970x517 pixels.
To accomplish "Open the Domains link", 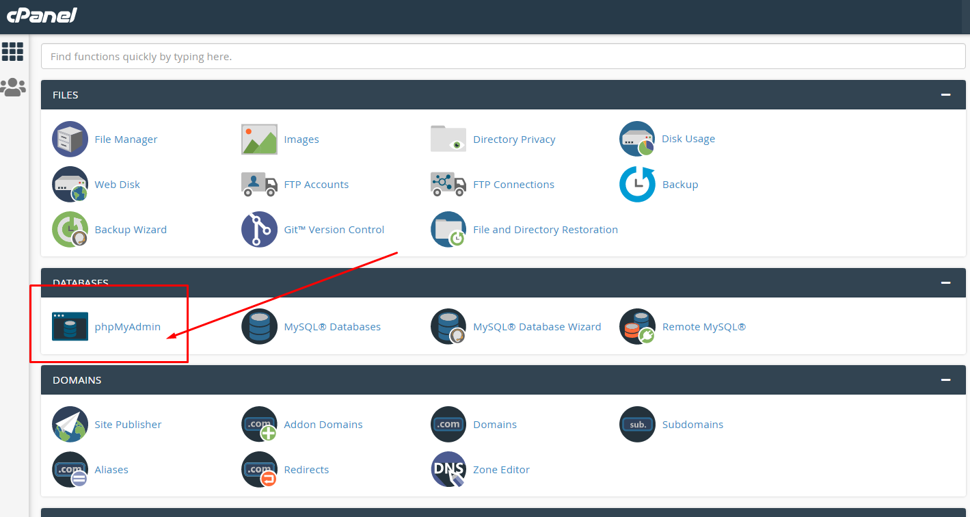I will 495,425.
